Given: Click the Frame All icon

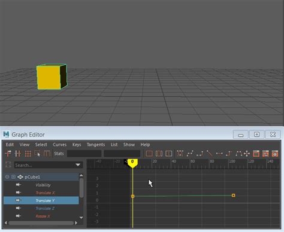Looking at the screenshot, I should pyautogui.click(x=149, y=154).
